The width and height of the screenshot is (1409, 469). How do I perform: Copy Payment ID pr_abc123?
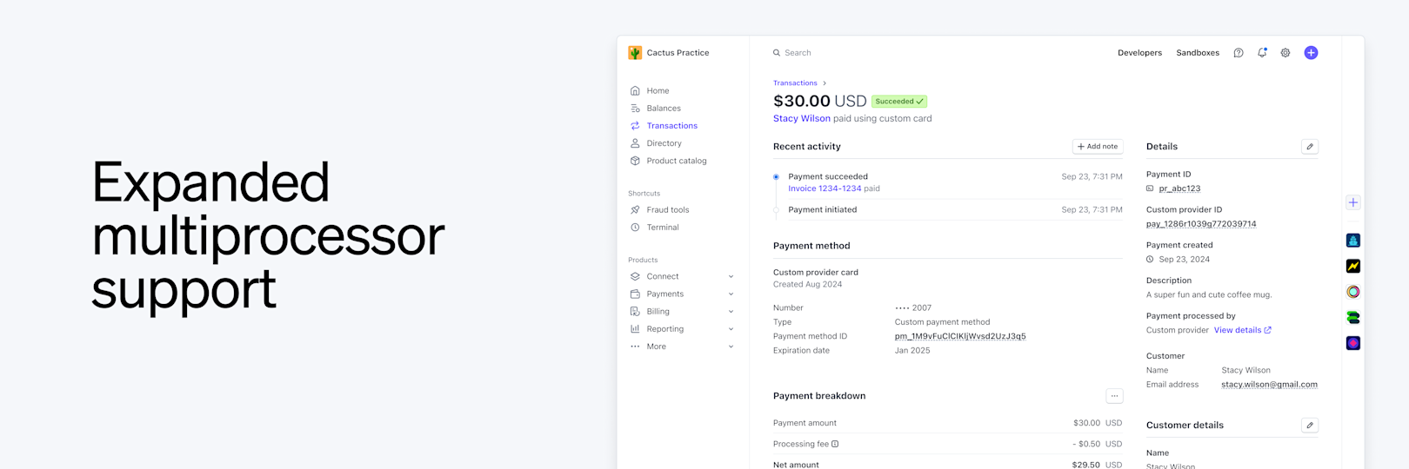point(1179,188)
